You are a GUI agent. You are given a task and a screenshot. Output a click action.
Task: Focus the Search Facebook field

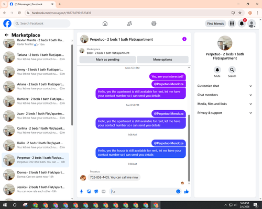[42, 24]
